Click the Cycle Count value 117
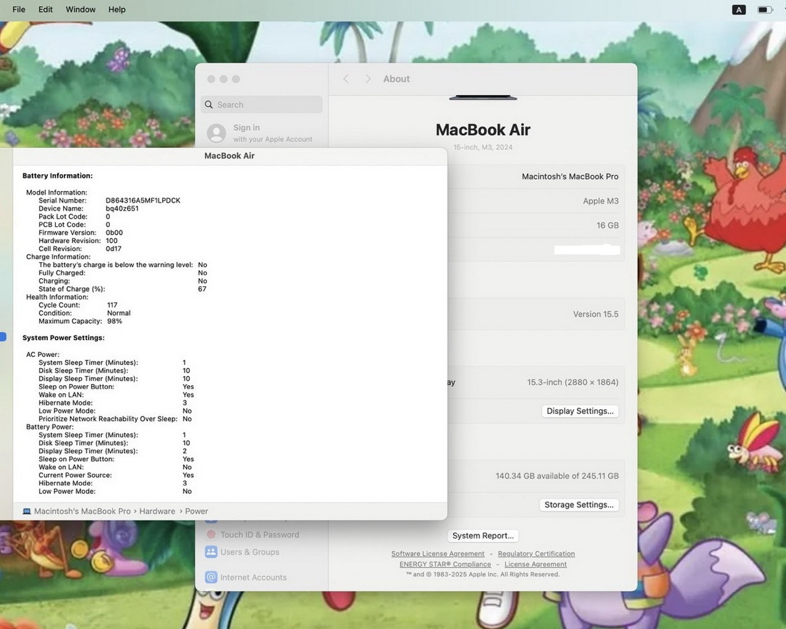The height and width of the screenshot is (629, 786). [112, 305]
